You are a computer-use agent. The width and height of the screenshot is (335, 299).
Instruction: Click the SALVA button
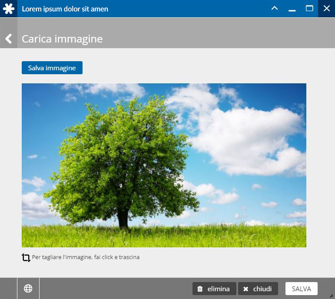[302, 289]
